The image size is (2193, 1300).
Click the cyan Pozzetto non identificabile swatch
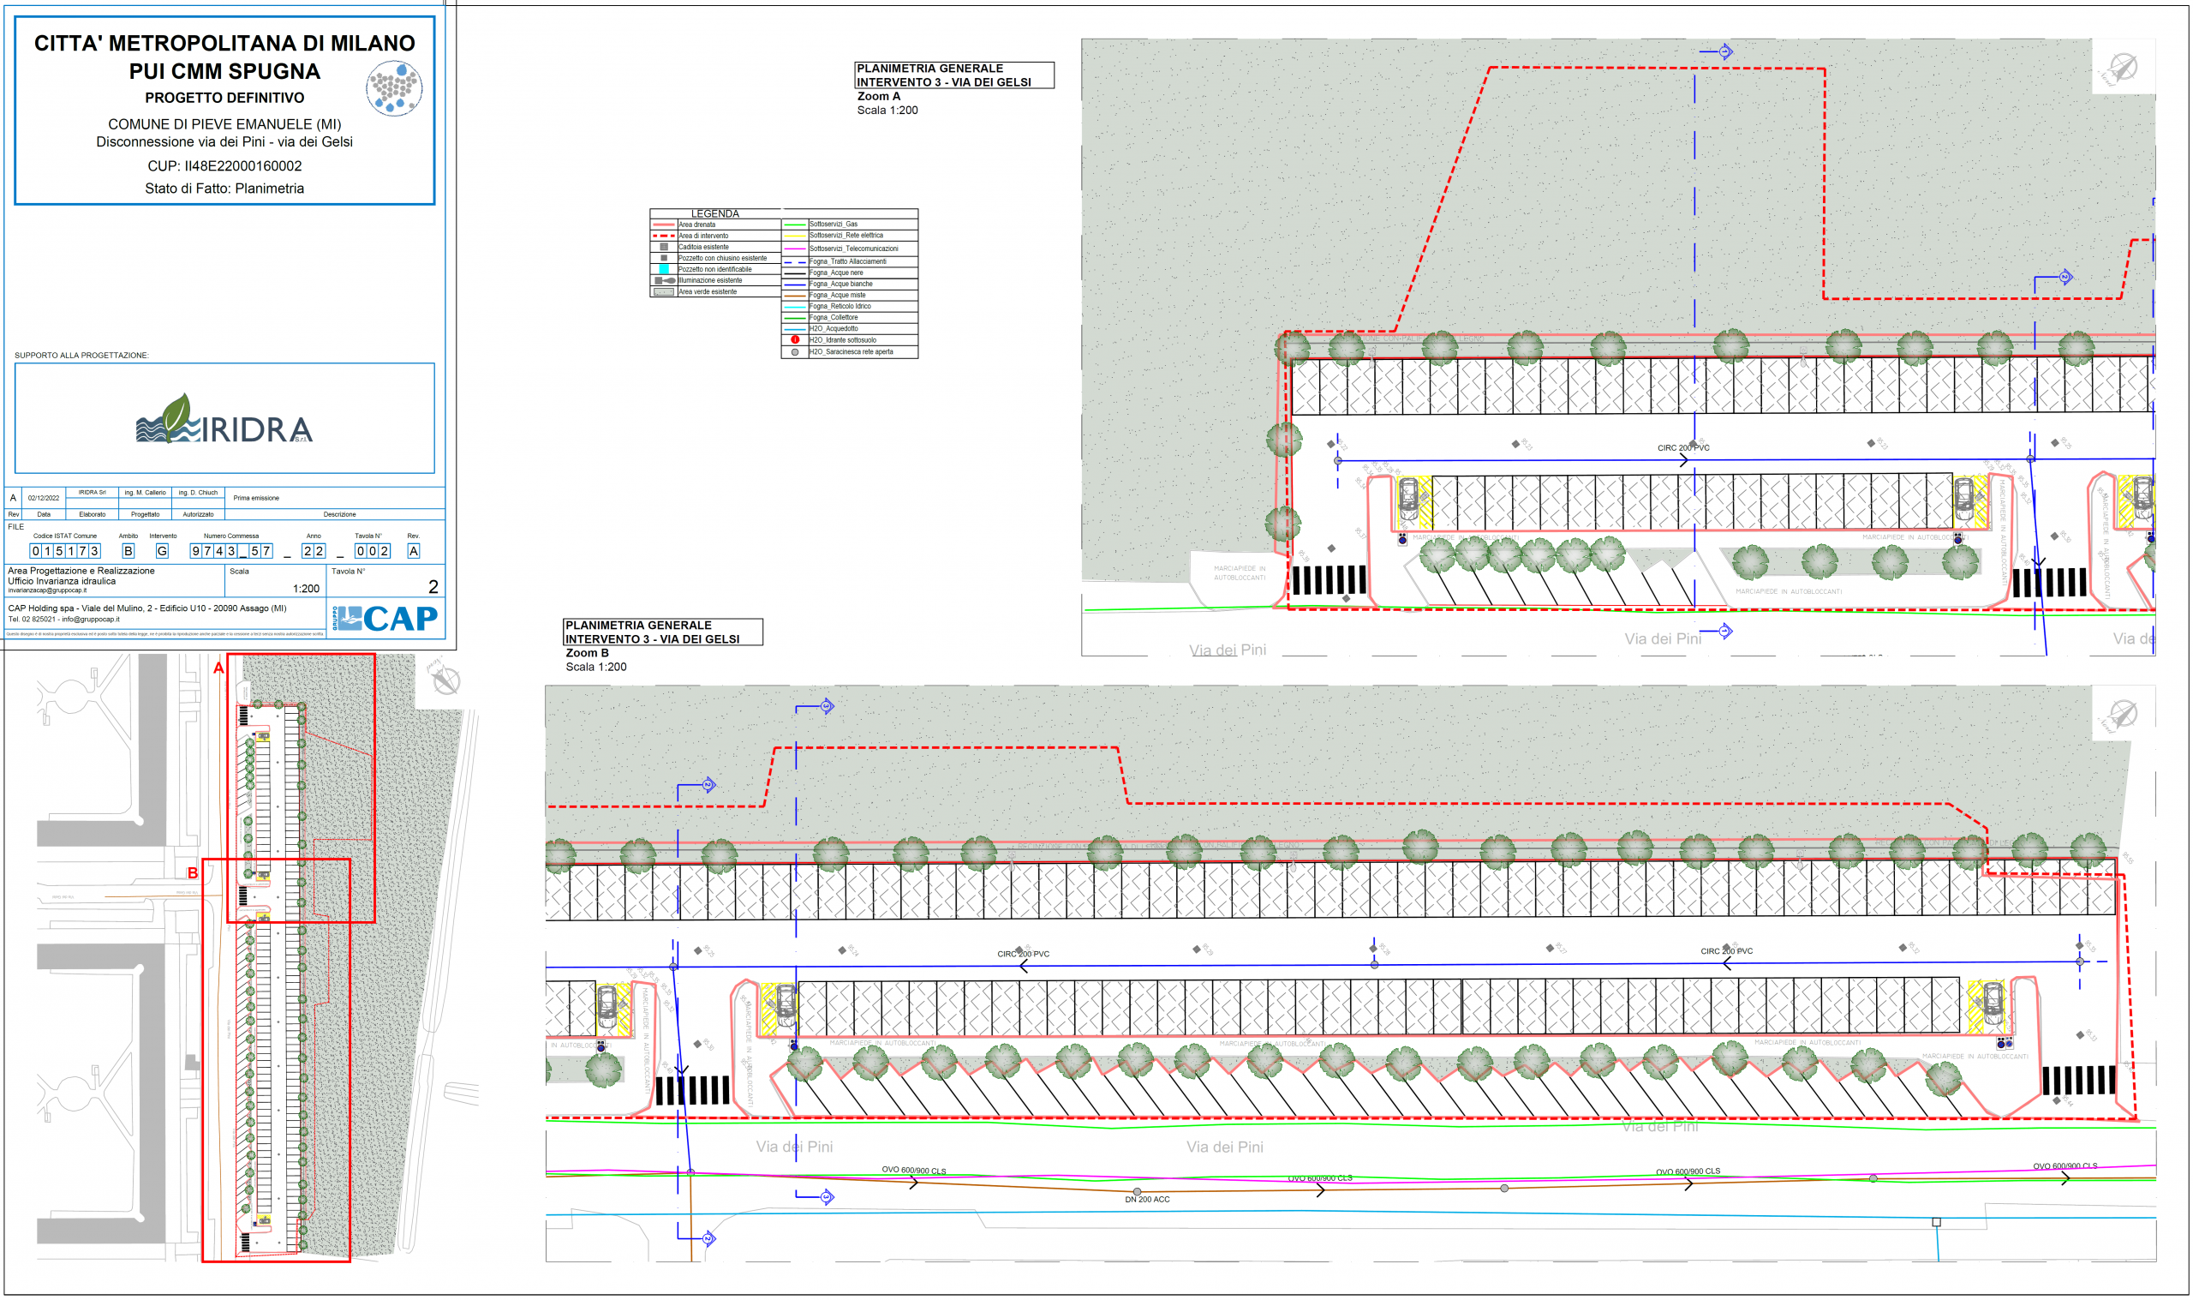pos(664,270)
